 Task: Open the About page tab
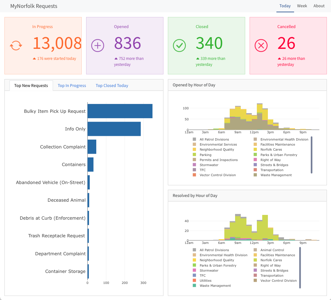click(319, 6)
